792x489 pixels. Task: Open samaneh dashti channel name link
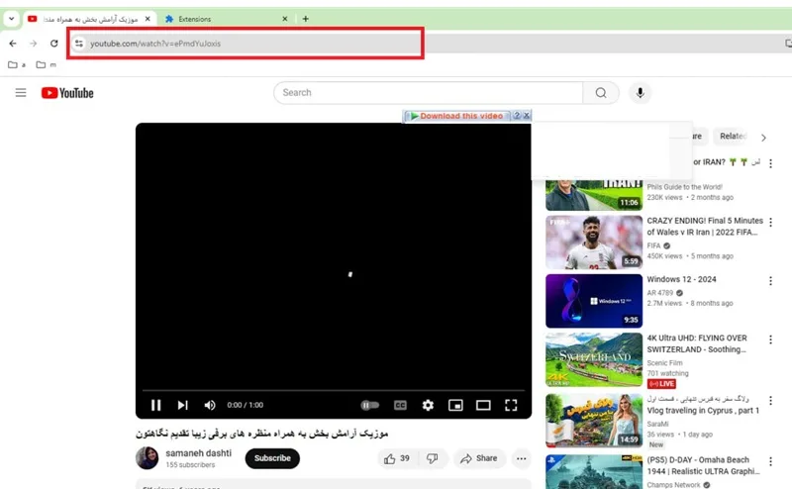pos(199,453)
